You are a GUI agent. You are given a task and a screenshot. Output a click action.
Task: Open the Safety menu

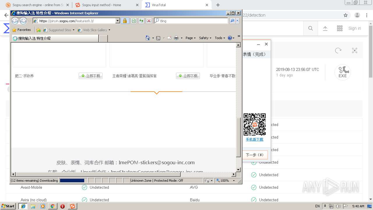tap(205, 38)
